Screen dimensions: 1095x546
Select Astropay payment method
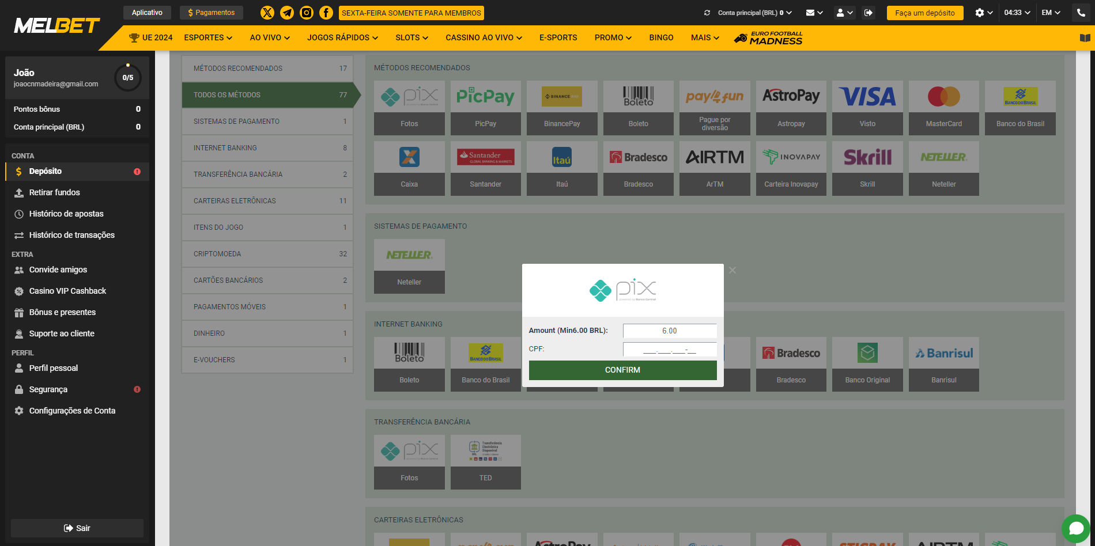791,108
